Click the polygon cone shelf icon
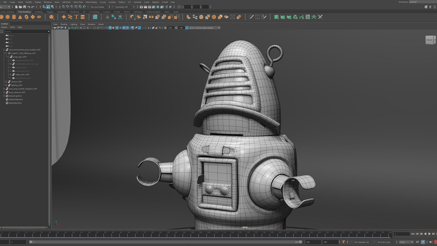Viewport: 437px width, 246px height. [x=20, y=17]
